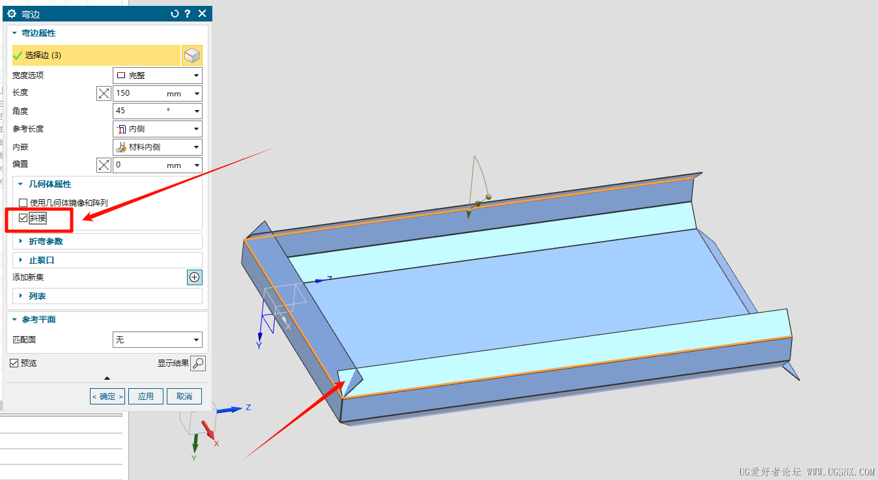Open the 角度 degree dropdown arrow
Screen dimensions: 878x480
(197, 111)
